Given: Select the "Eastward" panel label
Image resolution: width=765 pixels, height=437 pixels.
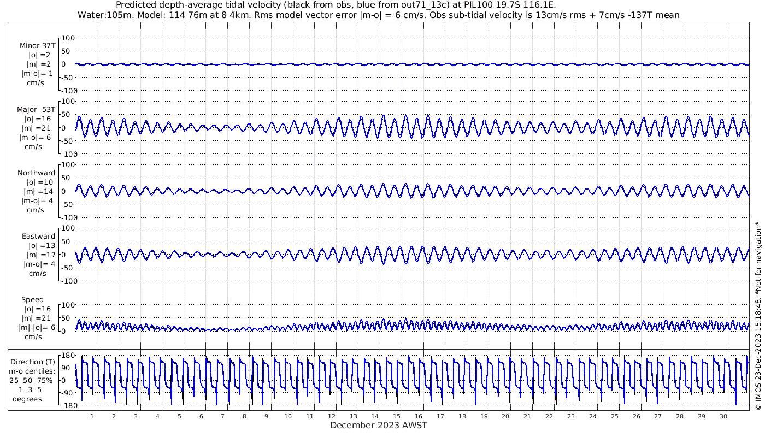Looking at the screenshot, I should click(x=38, y=236).
